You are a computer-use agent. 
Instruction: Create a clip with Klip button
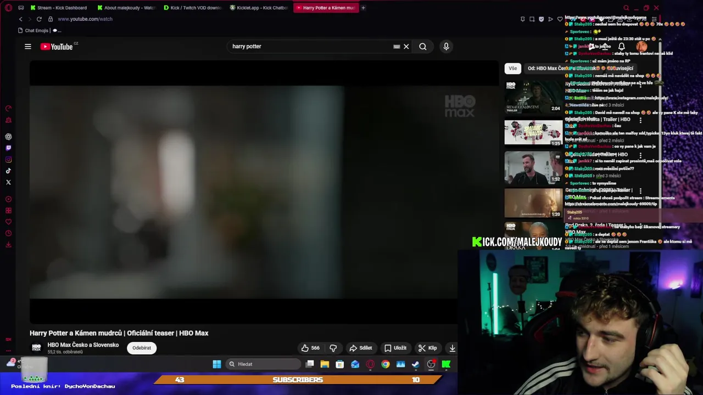click(x=427, y=348)
